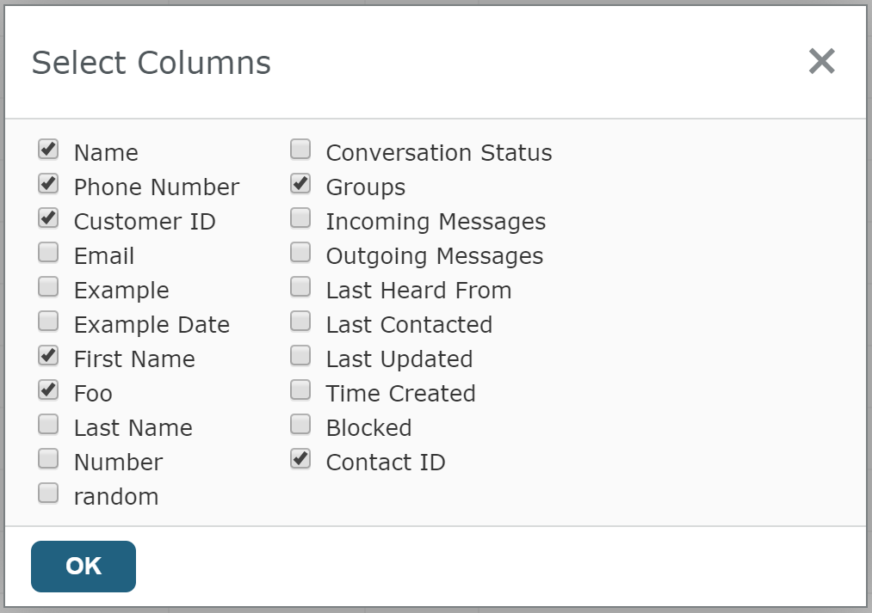Uncheck the Customer ID checkbox
This screenshot has height=613, width=872.
[x=48, y=218]
